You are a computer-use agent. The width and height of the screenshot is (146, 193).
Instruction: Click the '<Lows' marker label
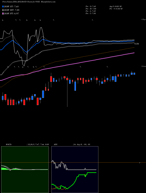point(144,66)
